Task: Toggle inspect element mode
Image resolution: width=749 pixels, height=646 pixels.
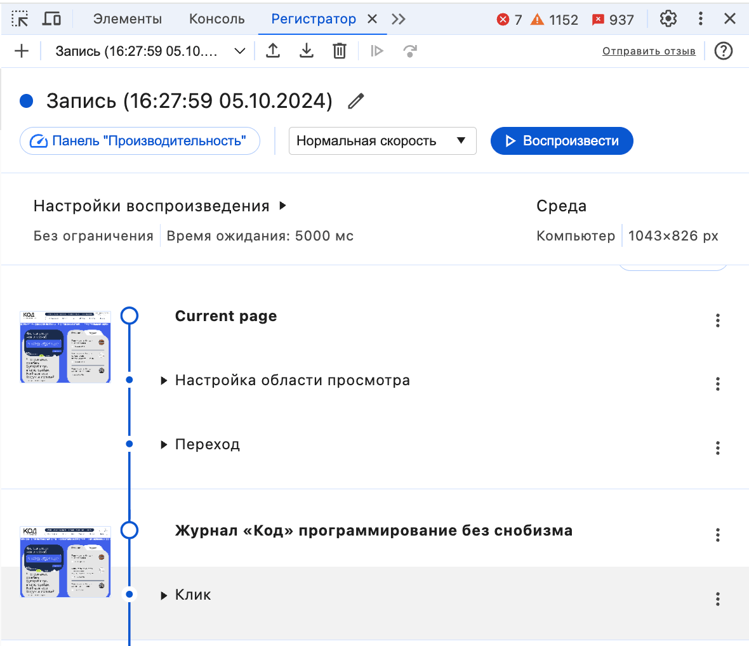Action: 20,19
